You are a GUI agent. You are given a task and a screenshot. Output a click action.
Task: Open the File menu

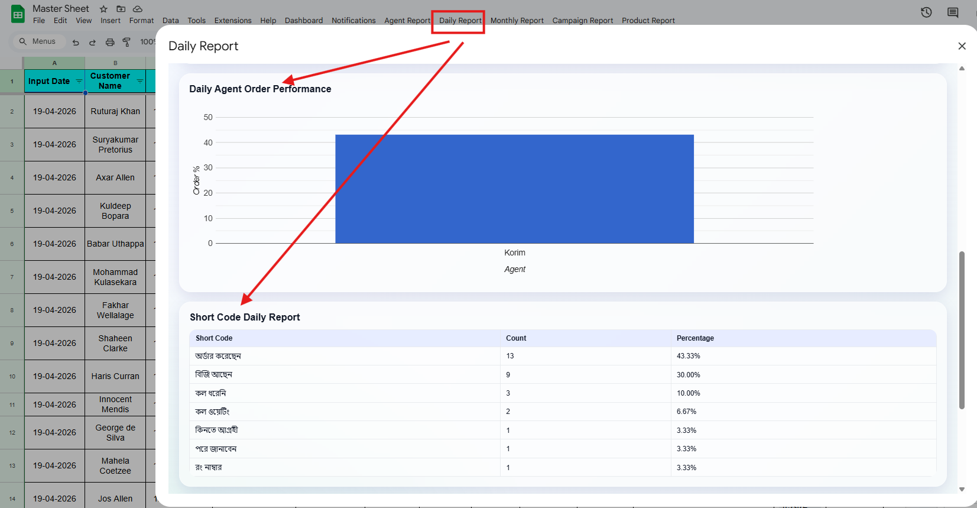click(x=39, y=21)
